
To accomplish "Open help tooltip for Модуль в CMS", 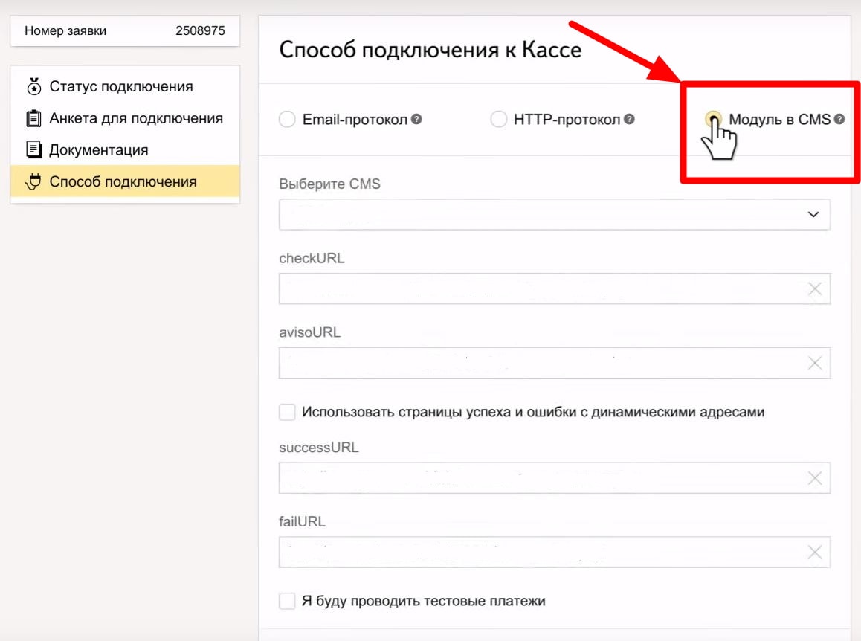I will coord(839,119).
